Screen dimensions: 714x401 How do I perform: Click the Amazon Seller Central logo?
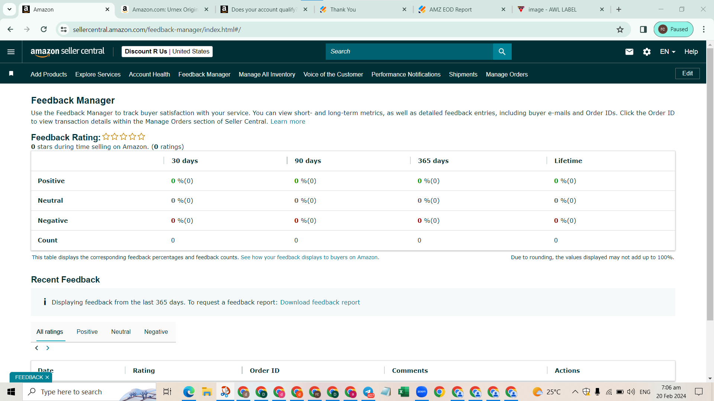pos(67,52)
